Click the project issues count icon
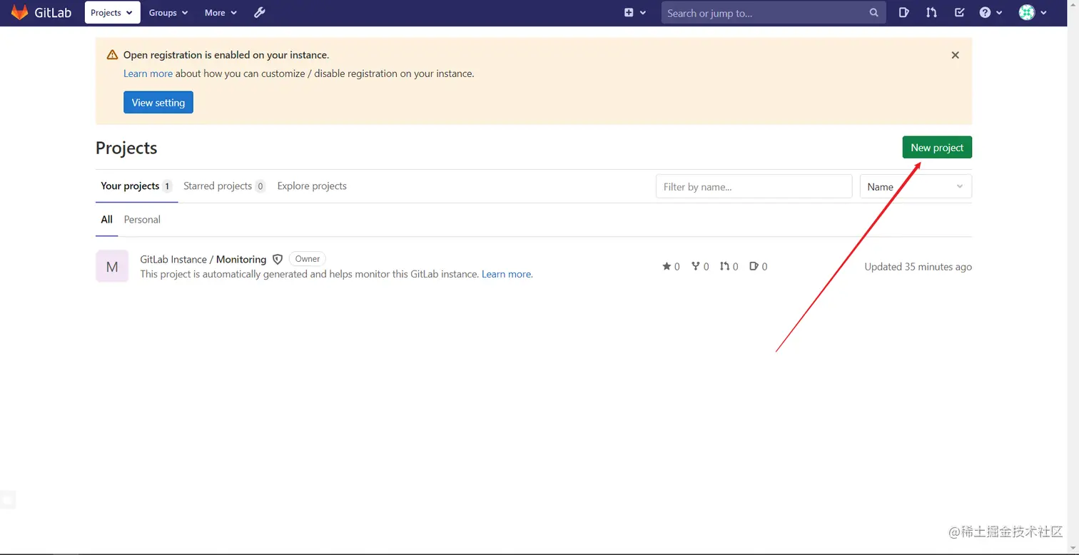Viewport: 1079px width, 555px height. click(x=754, y=266)
